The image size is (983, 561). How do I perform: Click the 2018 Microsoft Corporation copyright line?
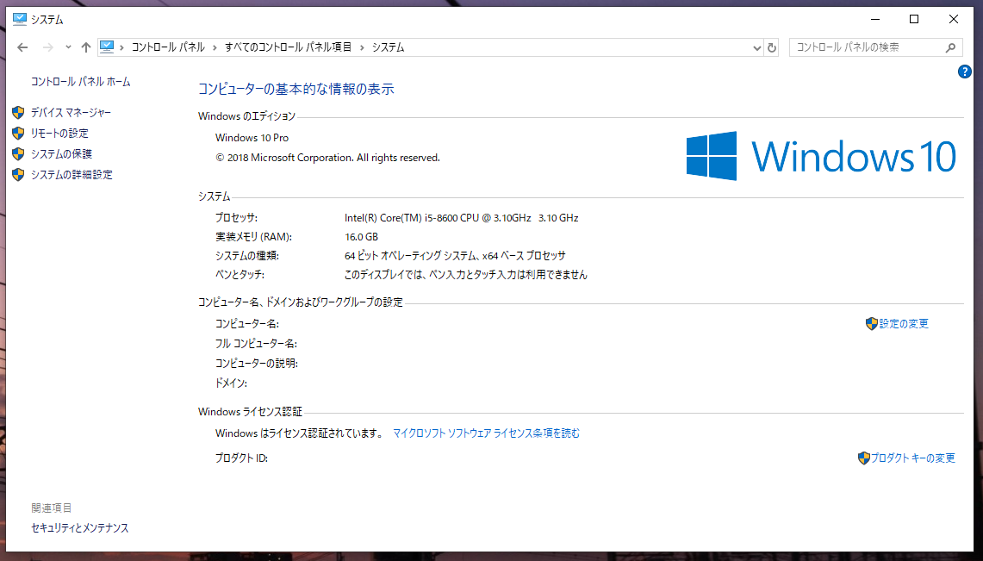point(328,158)
